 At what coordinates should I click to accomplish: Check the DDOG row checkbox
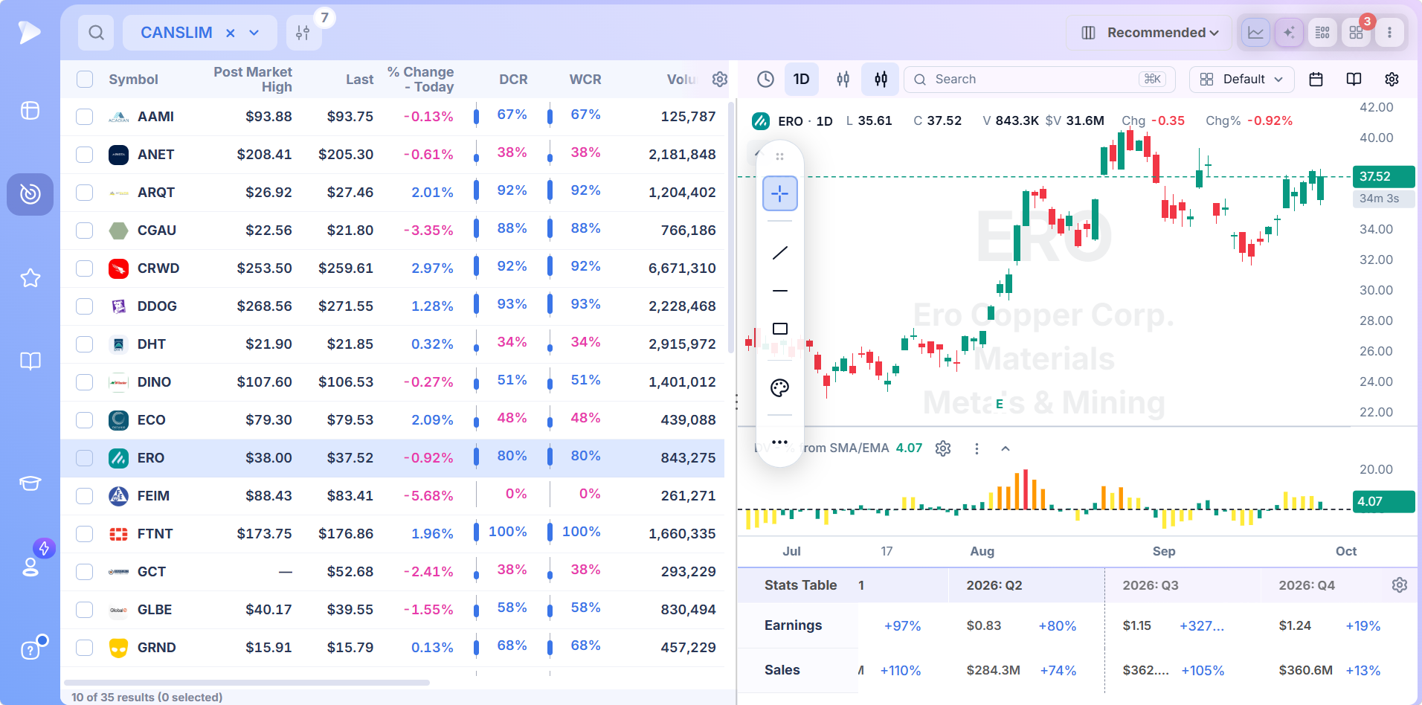[x=85, y=306]
